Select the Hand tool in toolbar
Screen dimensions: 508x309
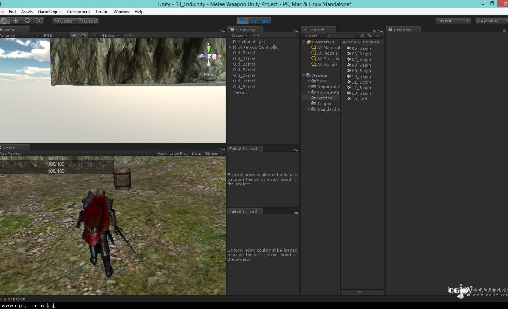coord(4,21)
